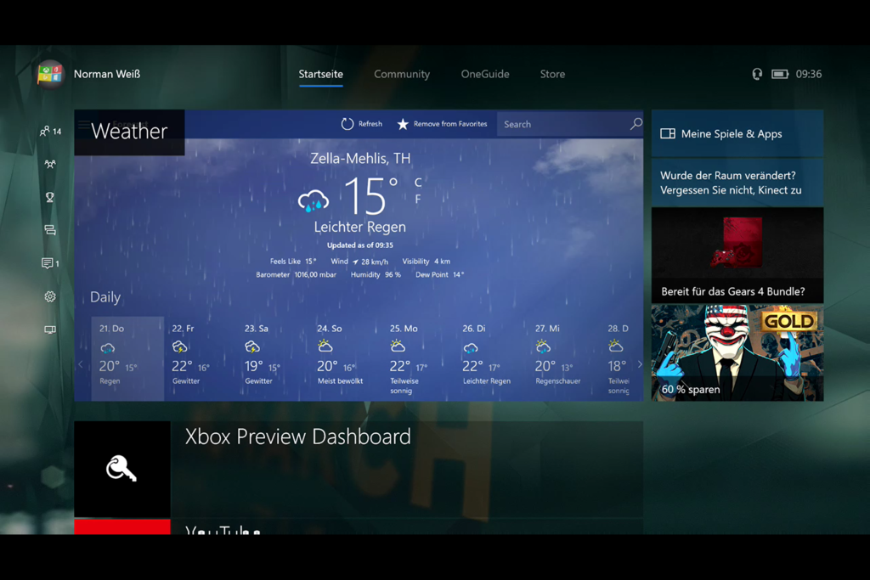Expand the Kinect room message tile

tap(737, 182)
